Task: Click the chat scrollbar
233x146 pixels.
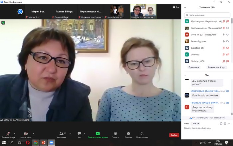Action: [232, 114]
